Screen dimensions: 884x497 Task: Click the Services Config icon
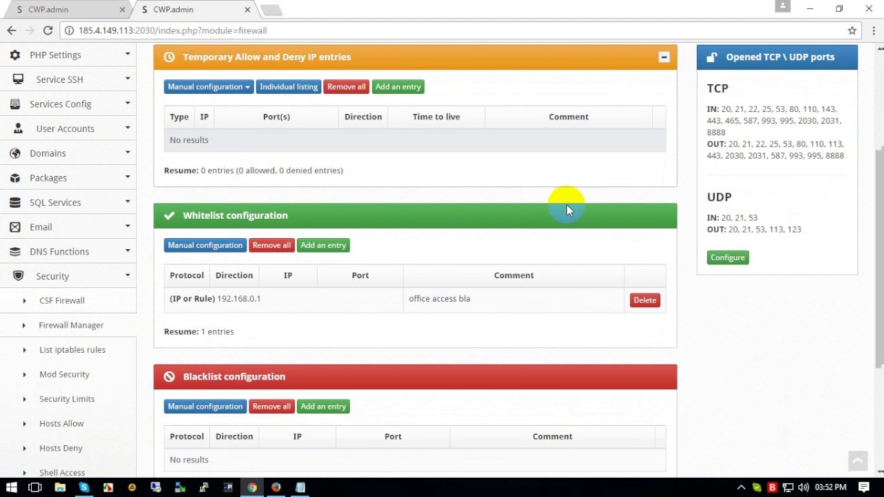[x=15, y=104]
